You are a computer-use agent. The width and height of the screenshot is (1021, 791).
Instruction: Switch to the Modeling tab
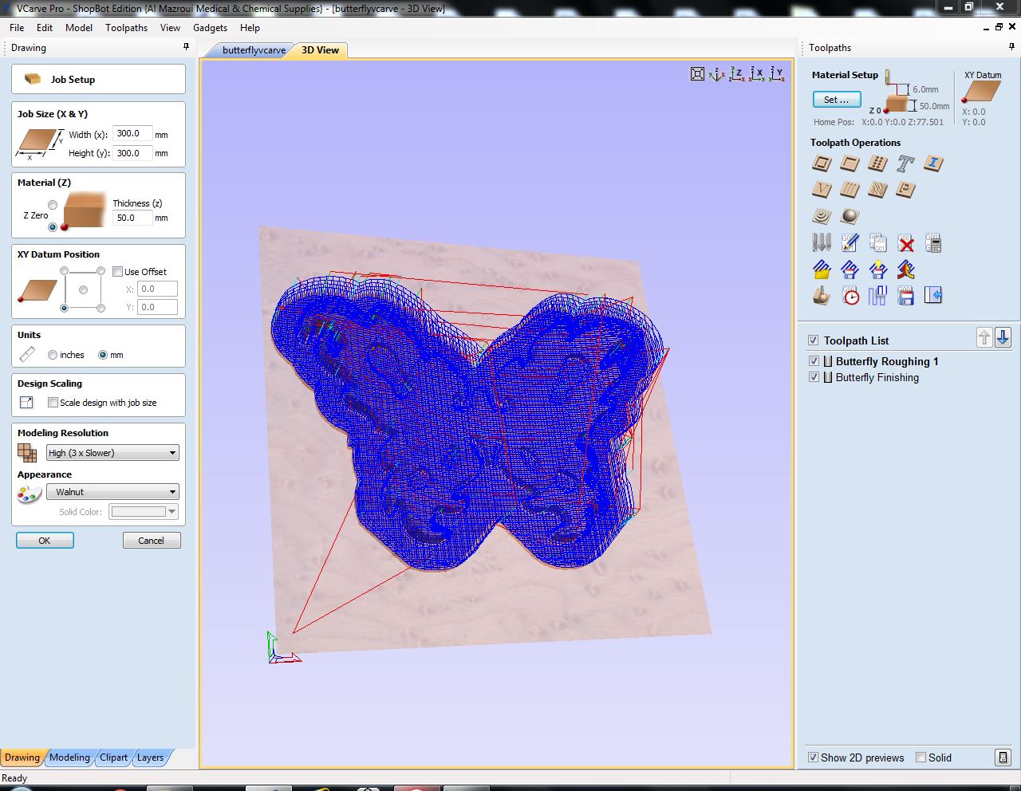[69, 758]
